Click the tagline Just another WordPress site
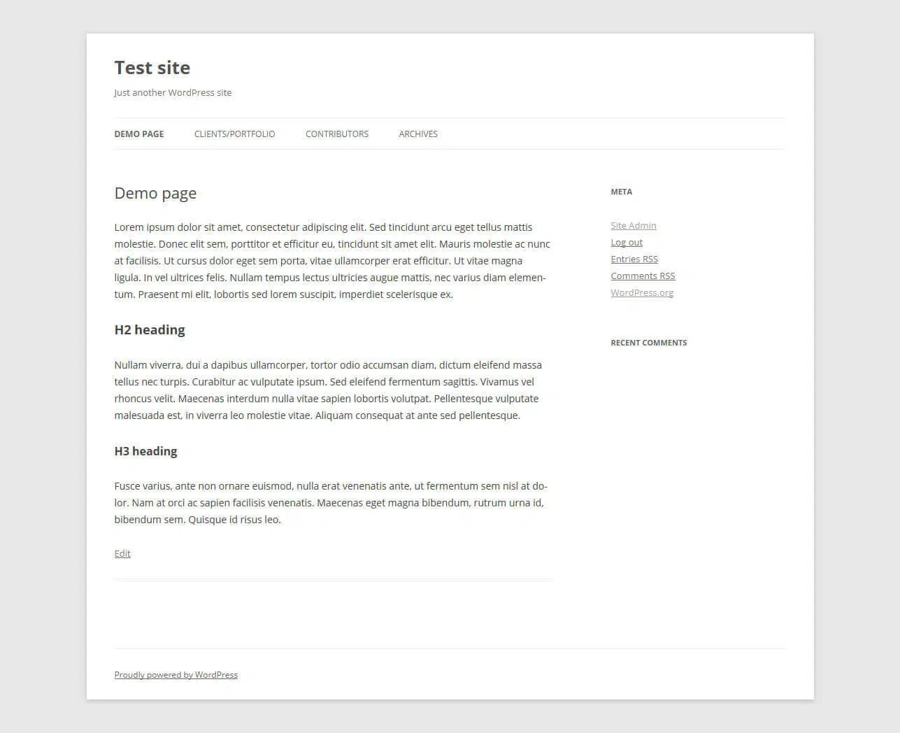 pos(173,93)
